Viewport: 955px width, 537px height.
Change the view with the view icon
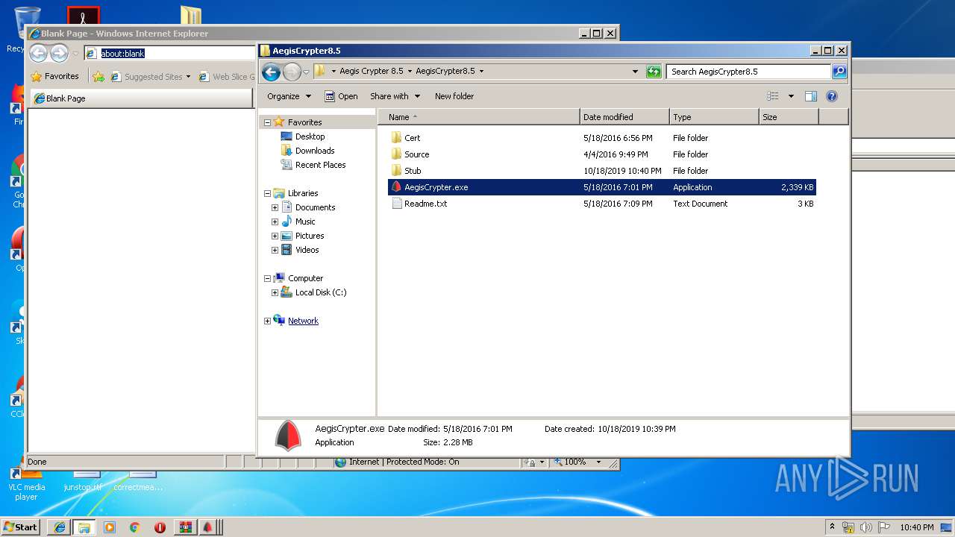(773, 96)
